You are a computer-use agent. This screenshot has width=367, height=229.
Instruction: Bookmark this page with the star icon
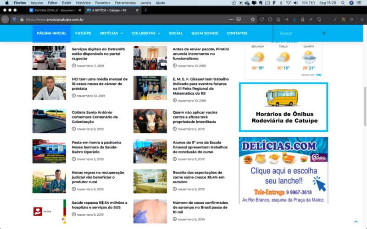coord(252,19)
